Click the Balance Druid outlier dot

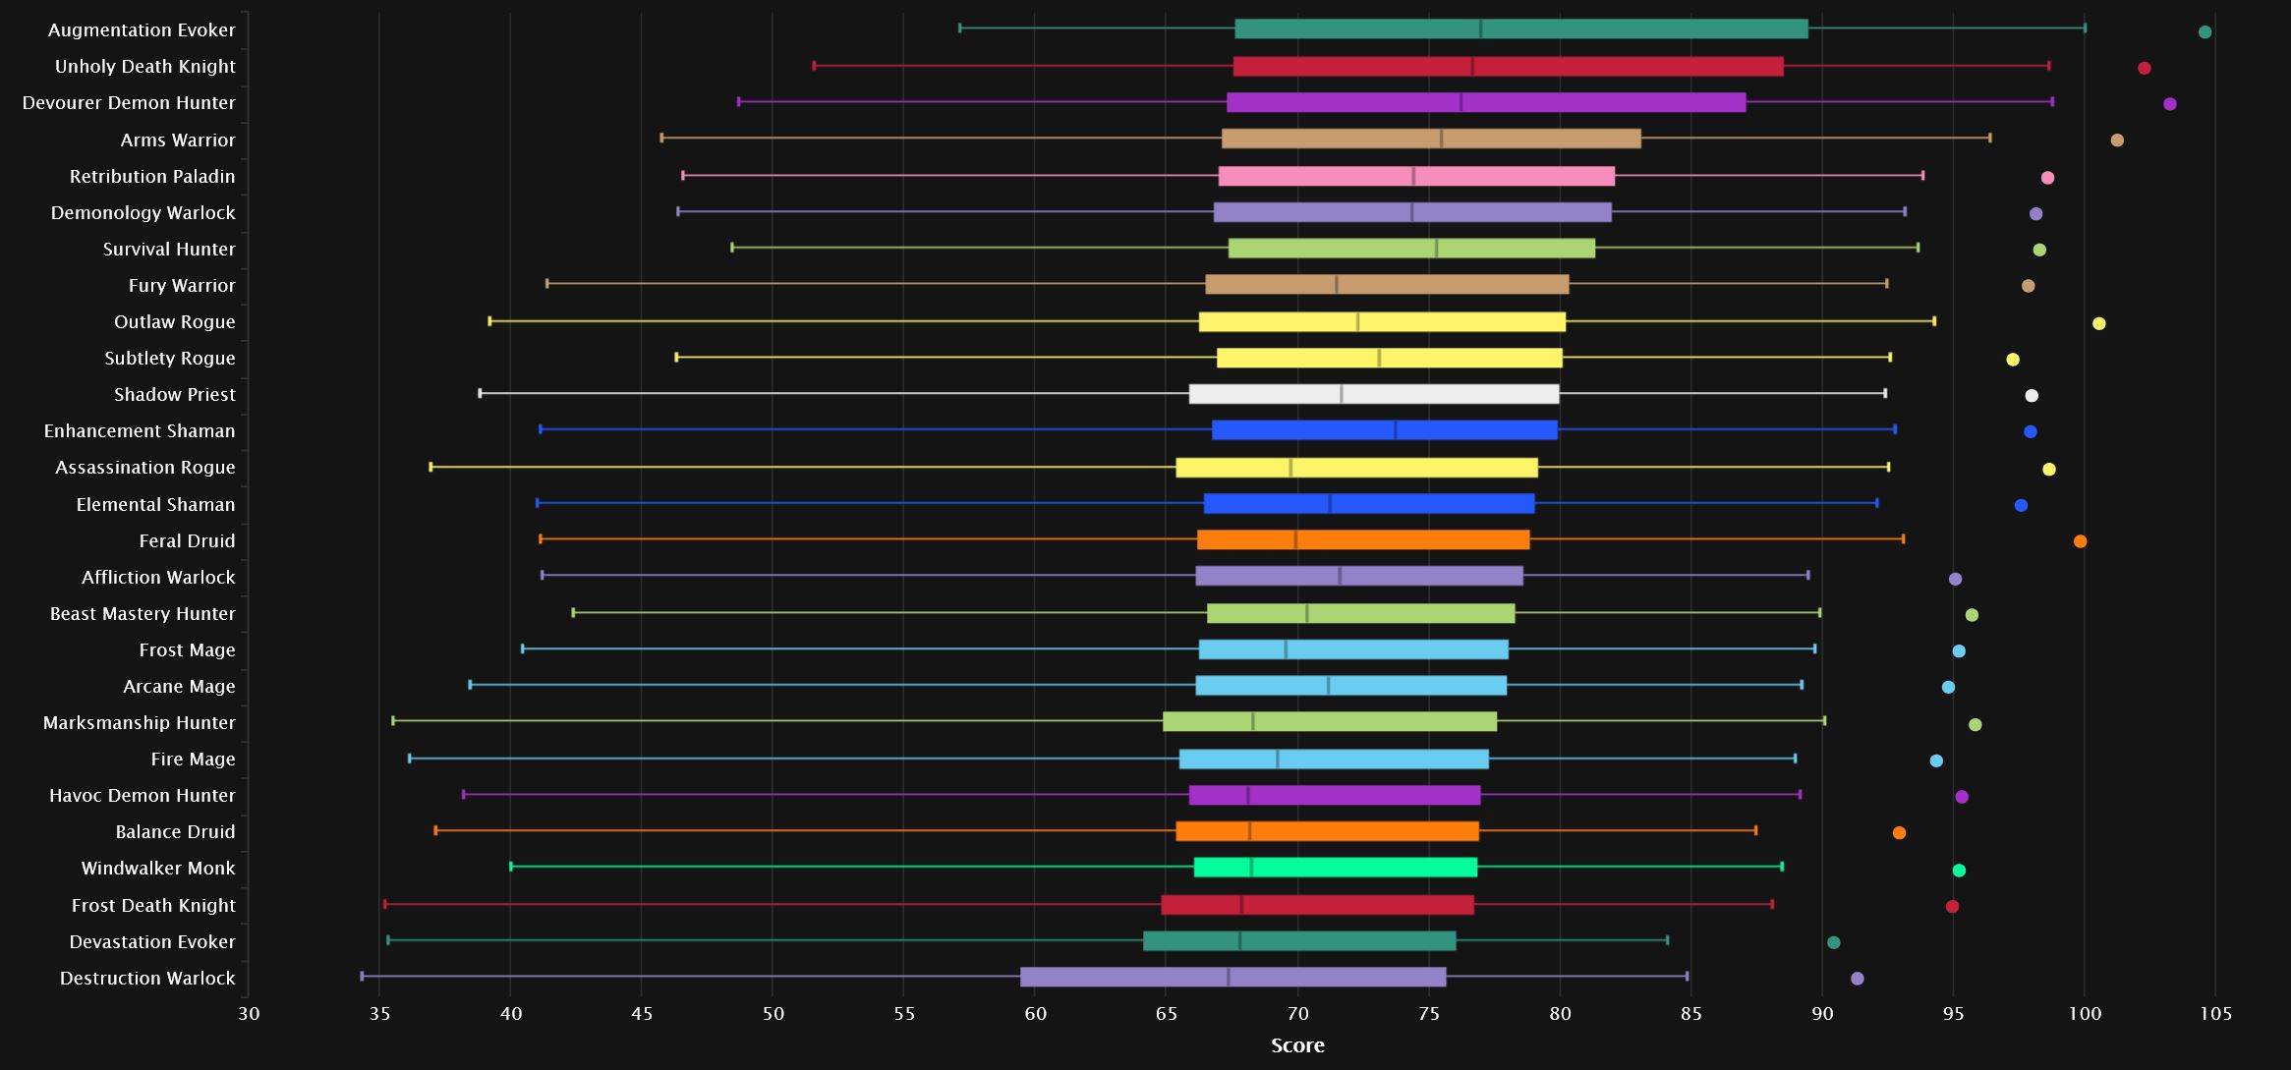(x=1899, y=833)
